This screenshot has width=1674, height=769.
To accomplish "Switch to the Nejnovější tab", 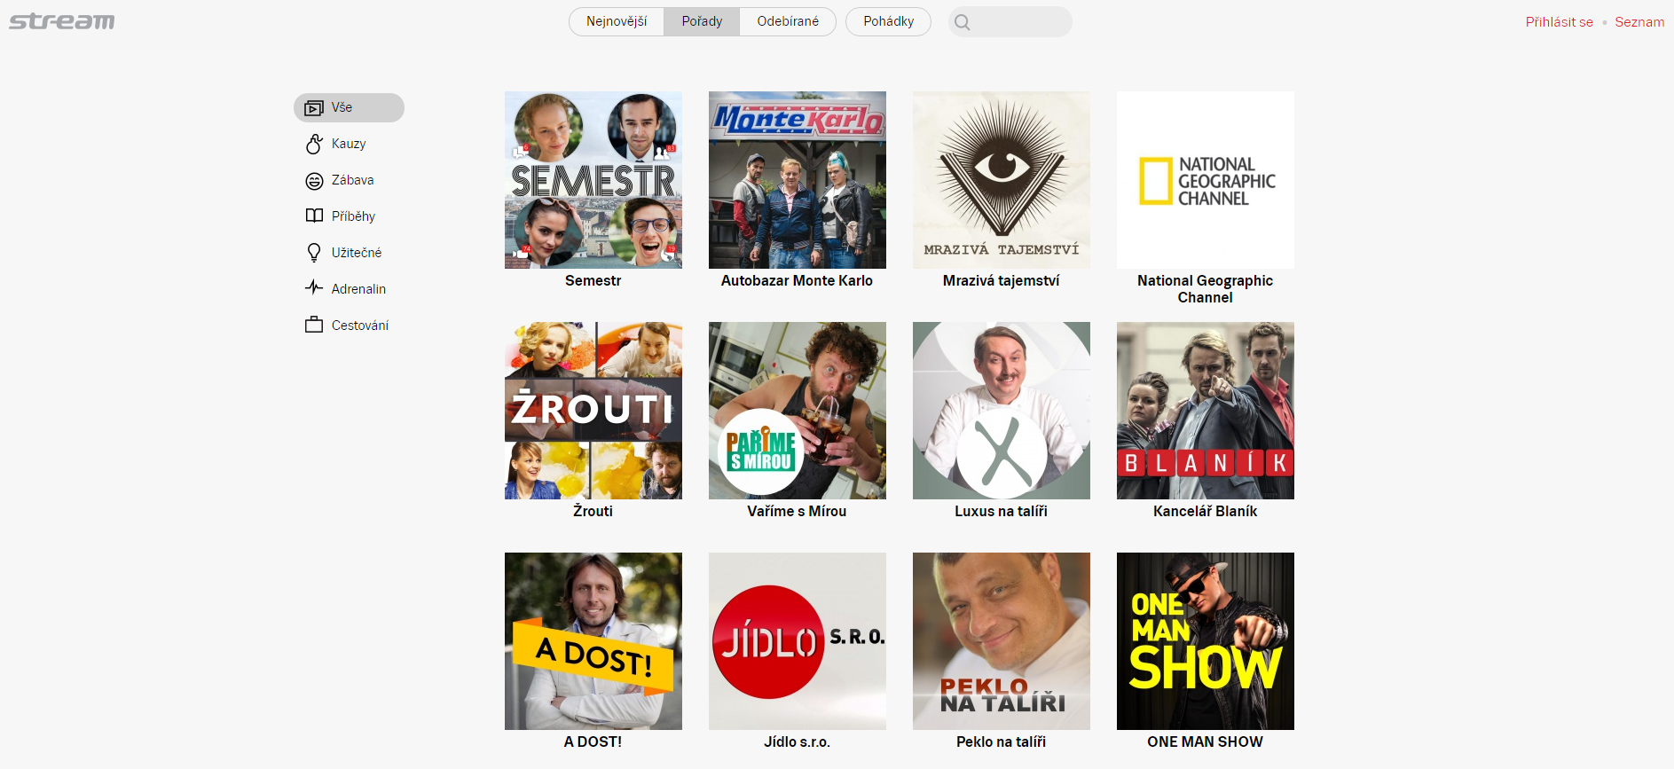I will click(x=617, y=21).
